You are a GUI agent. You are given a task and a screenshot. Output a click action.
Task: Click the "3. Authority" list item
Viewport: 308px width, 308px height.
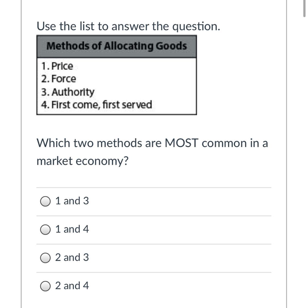pyautogui.click(x=68, y=92)
